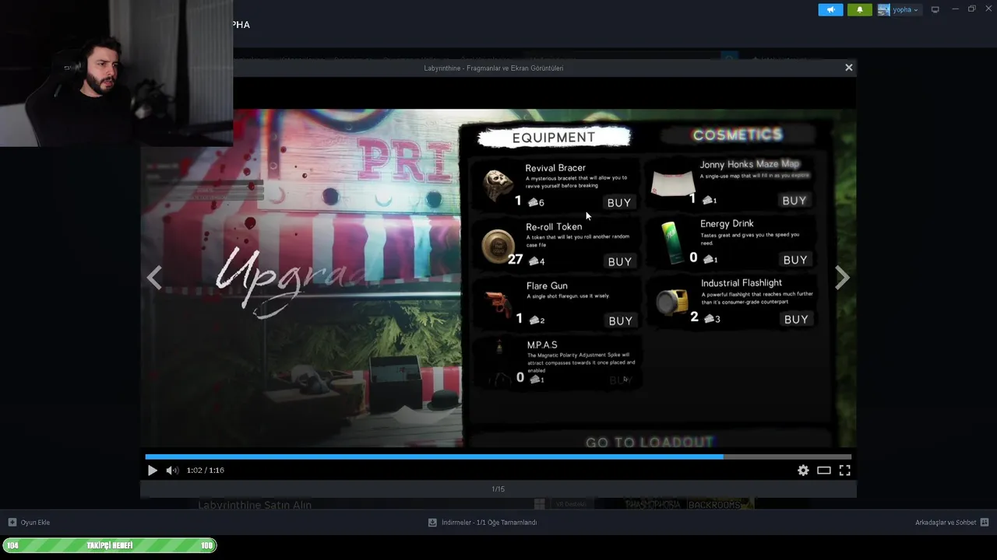Click the Energy Drink can icon
This screenshot has width=997, height=560.
click(x=671, y=243)
